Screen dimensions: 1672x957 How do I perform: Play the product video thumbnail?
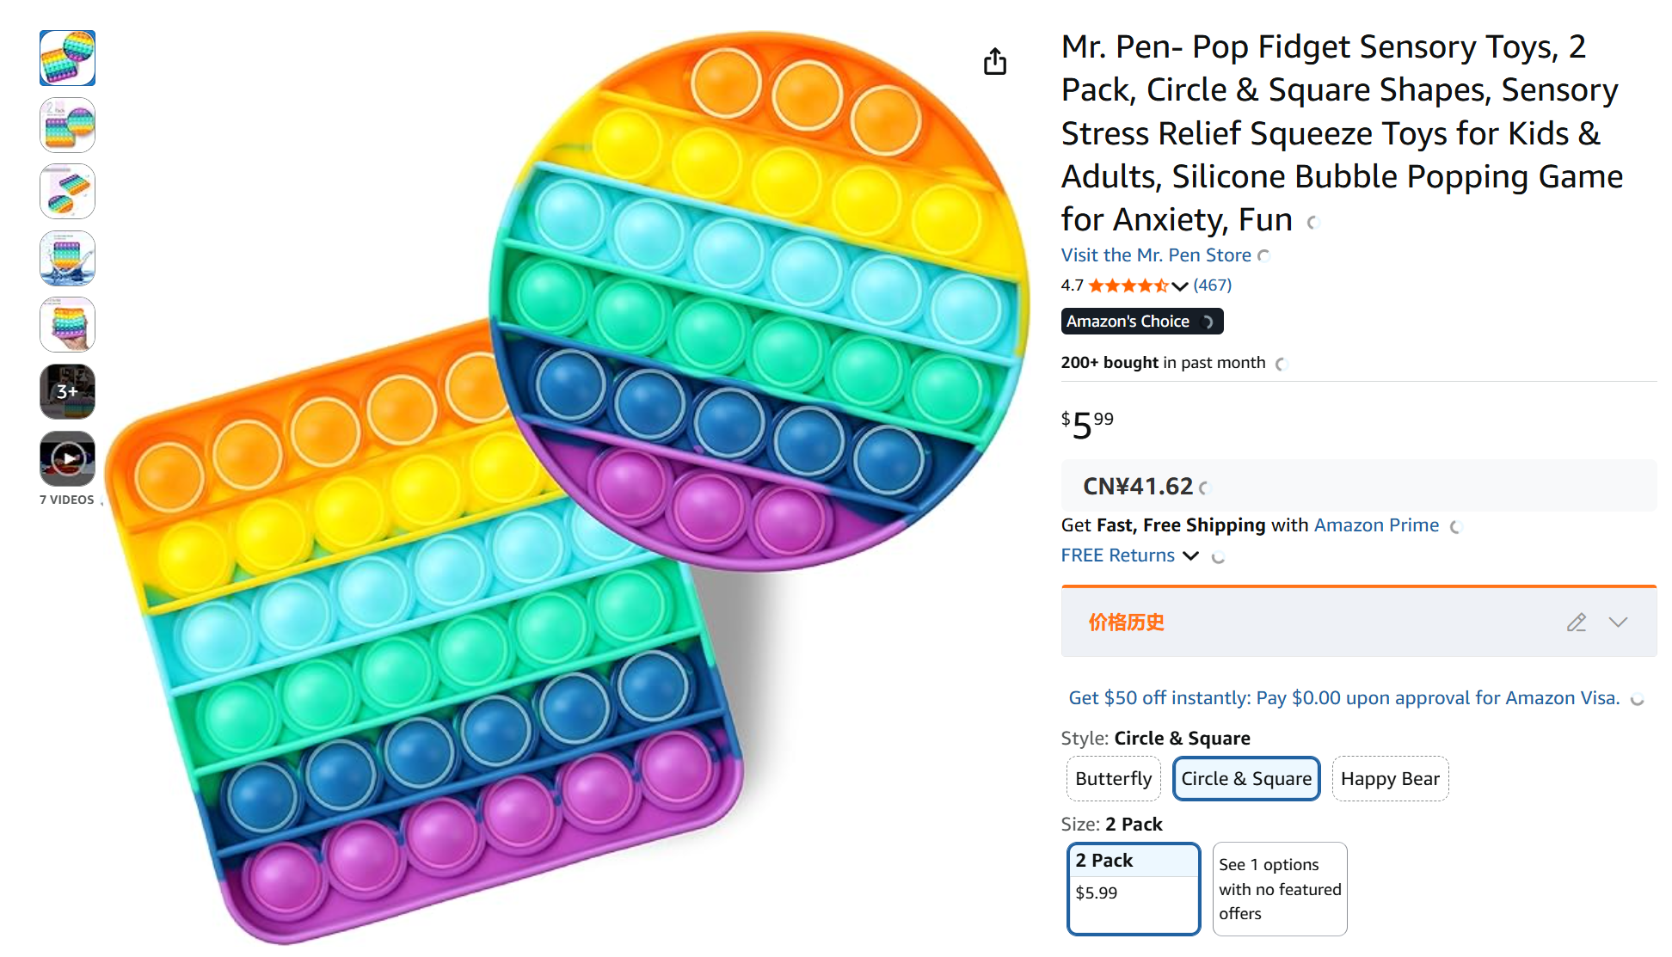pos(67,458)
